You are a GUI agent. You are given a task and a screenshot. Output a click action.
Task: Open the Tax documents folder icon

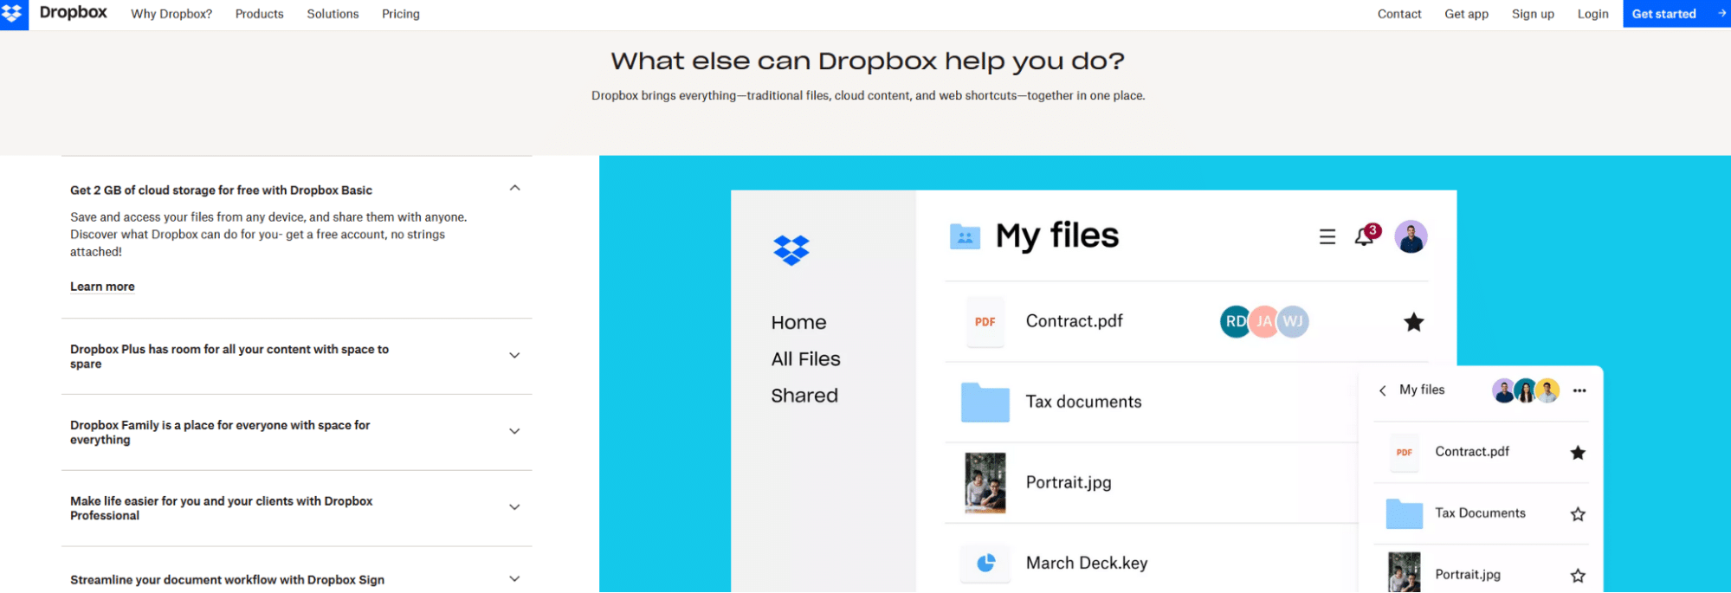pyautogui.click(x=985, y=403)
